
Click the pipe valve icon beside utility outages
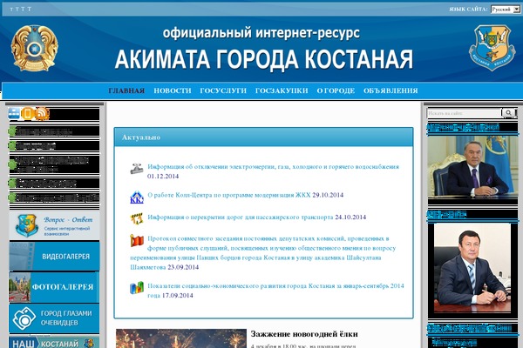click(137, 169)
